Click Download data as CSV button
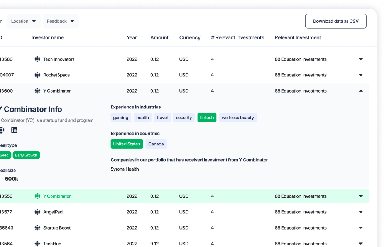Viewport: 389px width, 247px height. click(336, 21)
